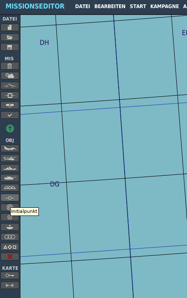187x298 pixels.
Task: Select the concentric circles target point tool
Action: click(10, 207)
